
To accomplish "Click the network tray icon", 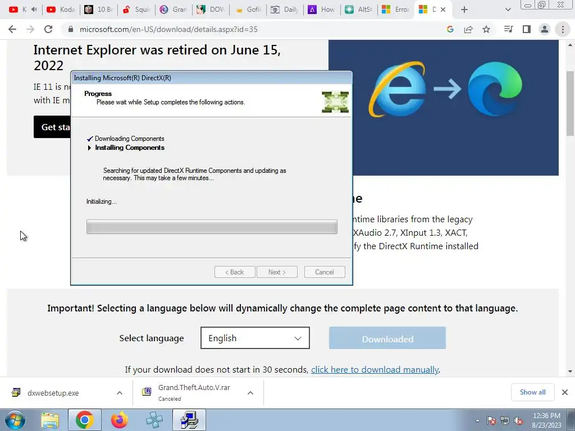I will tap(505, 420).
